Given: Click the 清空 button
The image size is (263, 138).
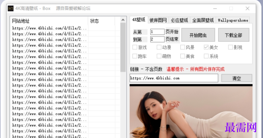Looking at the screenshot, I should click(x=237, y=78).
